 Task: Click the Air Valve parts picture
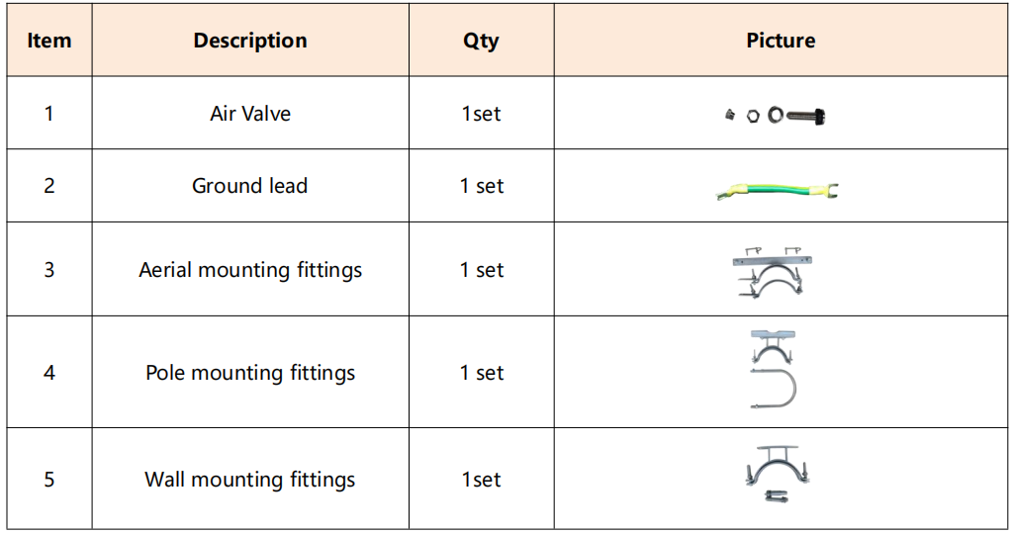coord(776,116)
